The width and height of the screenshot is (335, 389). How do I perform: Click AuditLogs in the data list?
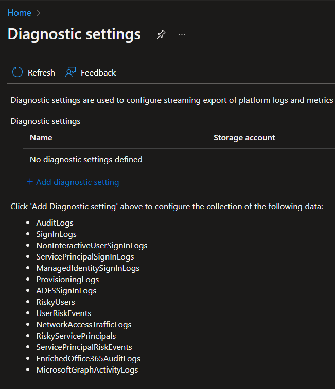pyautogui.click(x=55, y=223)
